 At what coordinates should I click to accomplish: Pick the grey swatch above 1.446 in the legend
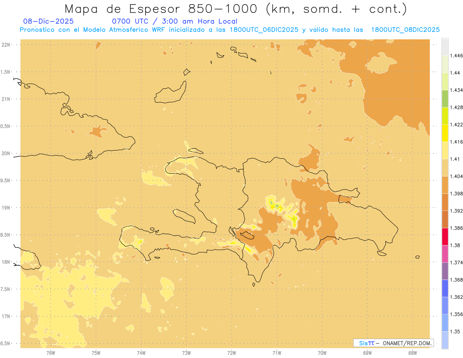445,47
